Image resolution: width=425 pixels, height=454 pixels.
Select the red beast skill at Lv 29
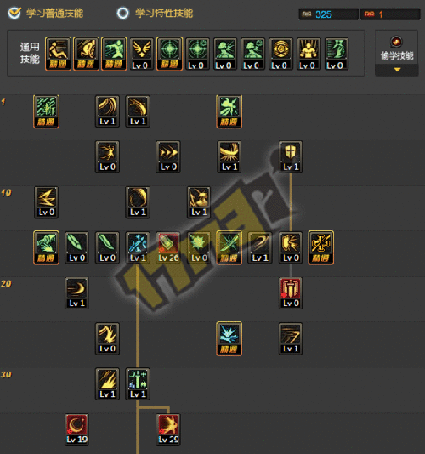click(x=168, y=429)
